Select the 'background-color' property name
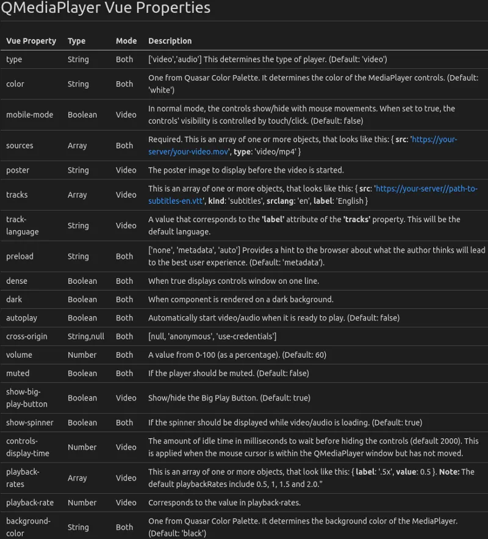 [x=28, y=527]
